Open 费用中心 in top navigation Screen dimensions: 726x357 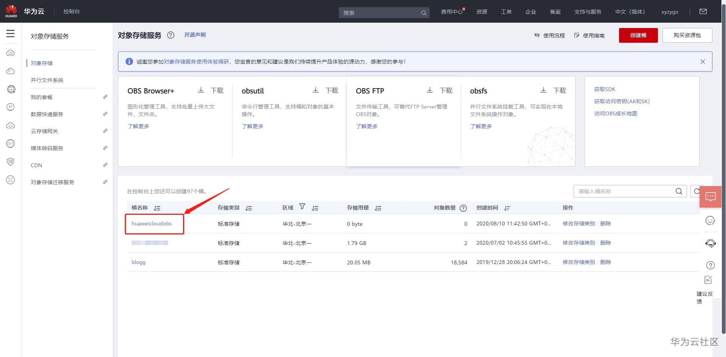click(x=452, y=12)
